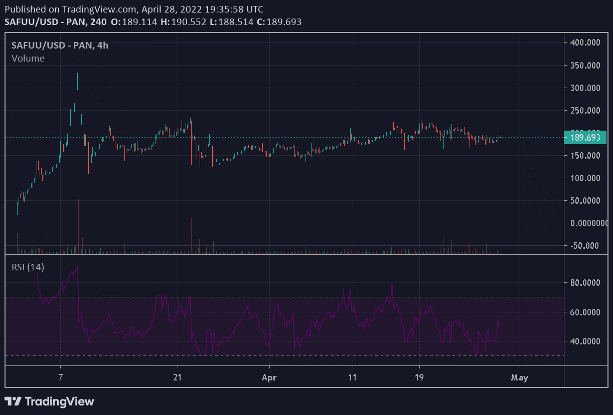Screen dimensions: 613x415
Task: Click the Volume indicator label
Action: (x=28, y=58)
